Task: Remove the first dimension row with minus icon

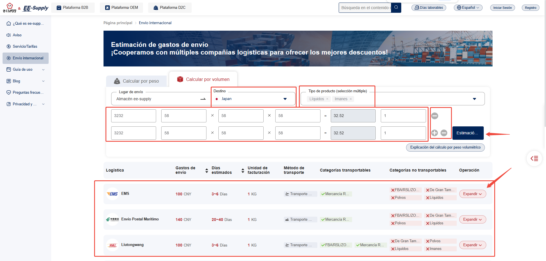Action: [435, 116]
